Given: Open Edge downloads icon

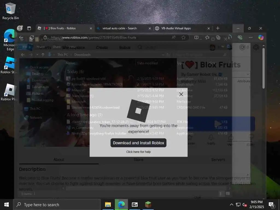Looking at the screenshot, I should [229, 37].
